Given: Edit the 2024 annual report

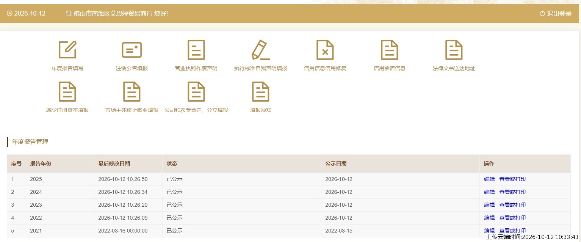Looking at the screenshot, I should [489, 192].
